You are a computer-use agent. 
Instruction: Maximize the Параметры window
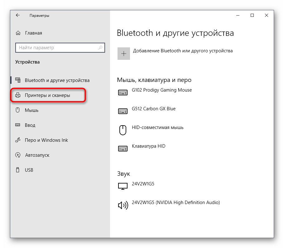click(x=252, y=15)
